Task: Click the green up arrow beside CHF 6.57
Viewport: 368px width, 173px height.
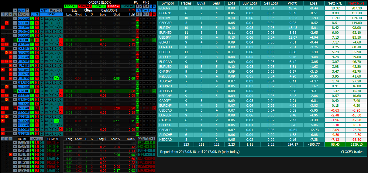Action: pos(58,151)
